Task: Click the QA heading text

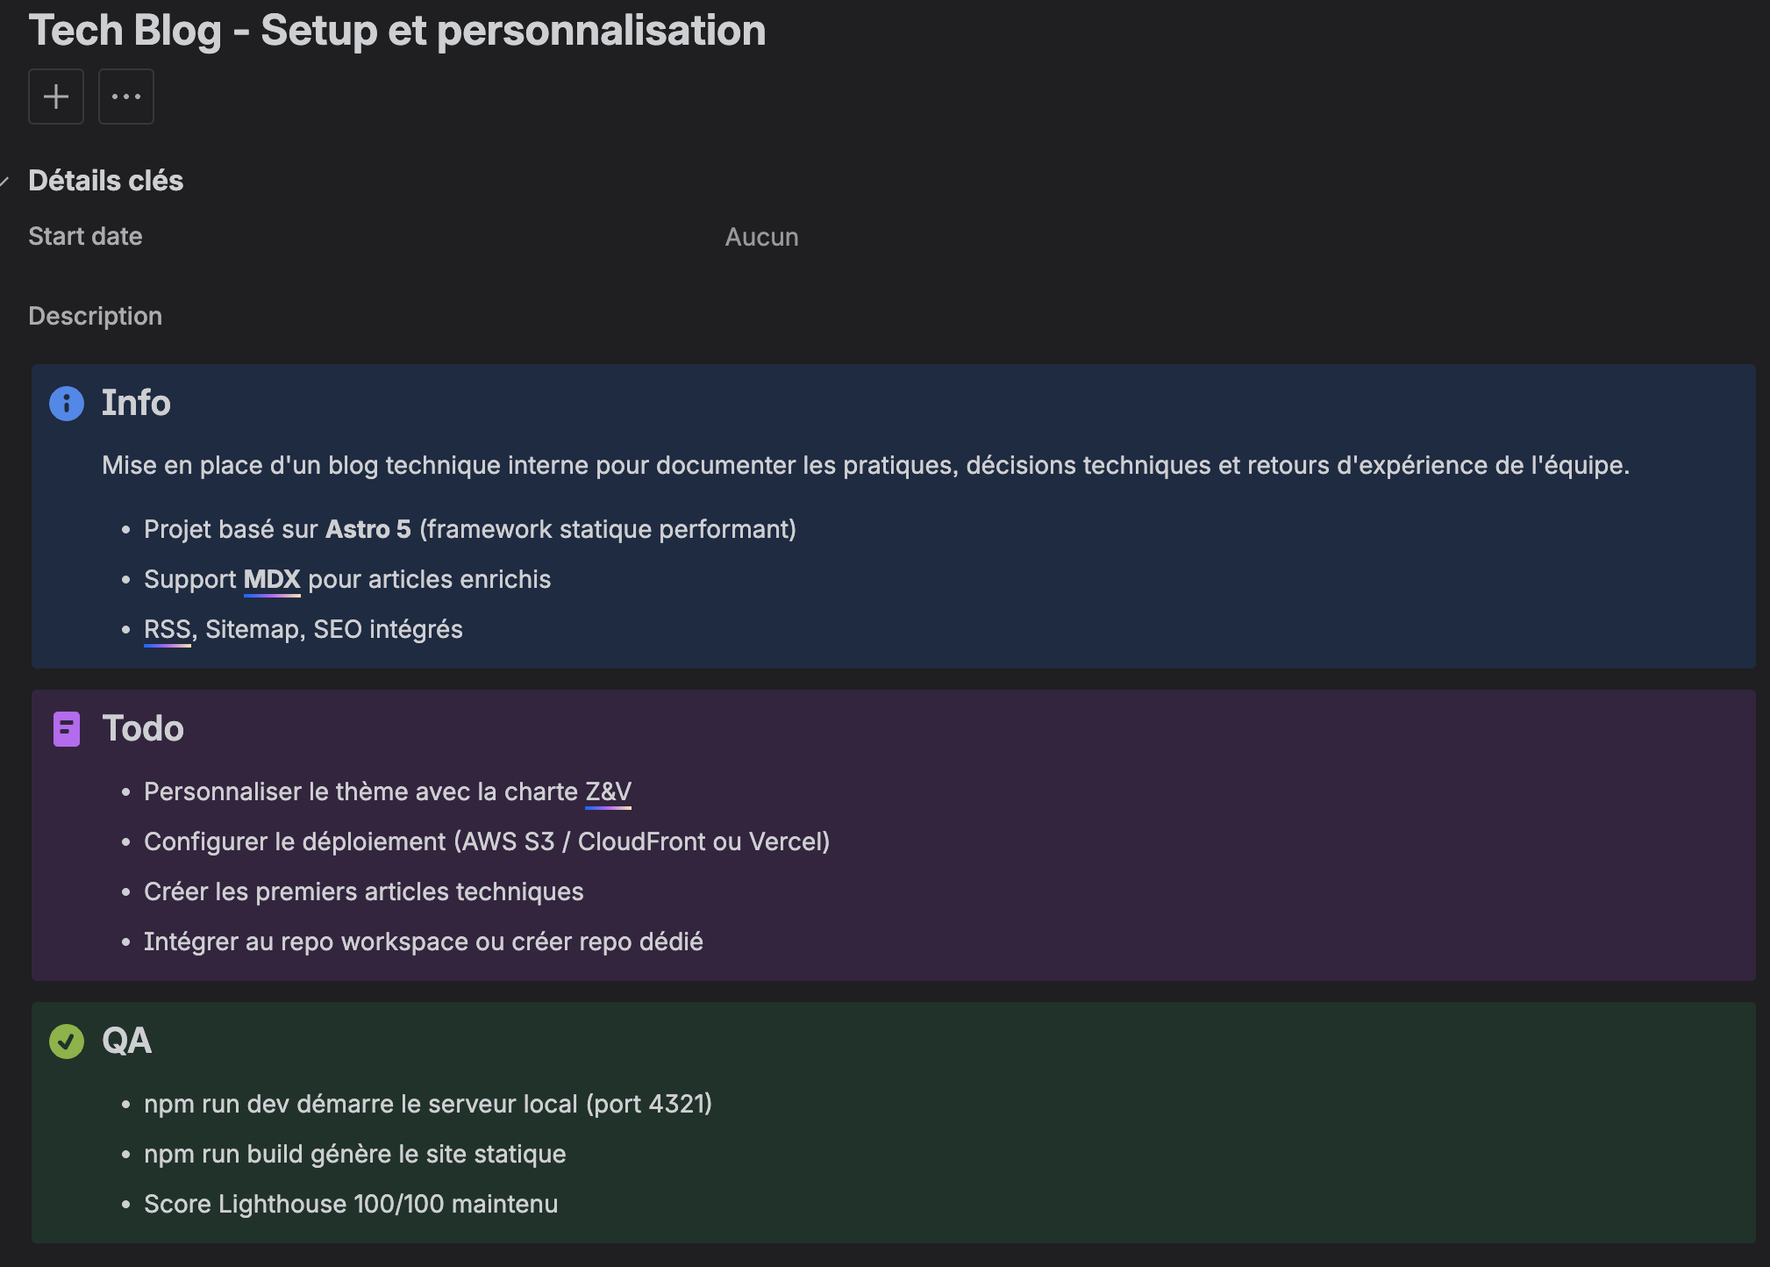Action: pos(126,1041)
